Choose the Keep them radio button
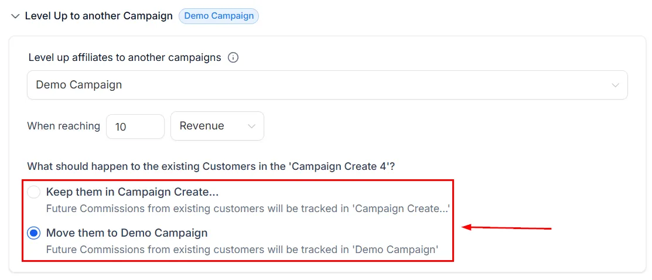 [x=33, y=192]
